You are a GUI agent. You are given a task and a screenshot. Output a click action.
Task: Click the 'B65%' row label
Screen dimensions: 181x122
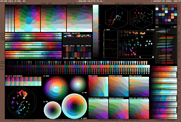(3, 33)
